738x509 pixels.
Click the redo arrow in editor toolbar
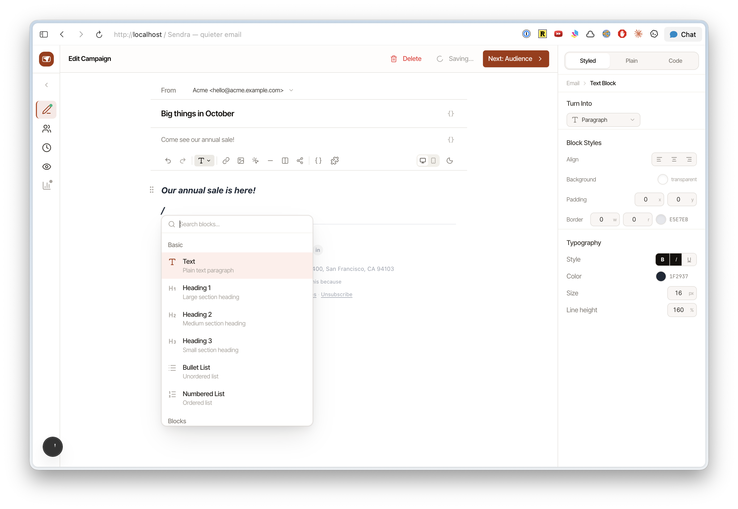183,161
